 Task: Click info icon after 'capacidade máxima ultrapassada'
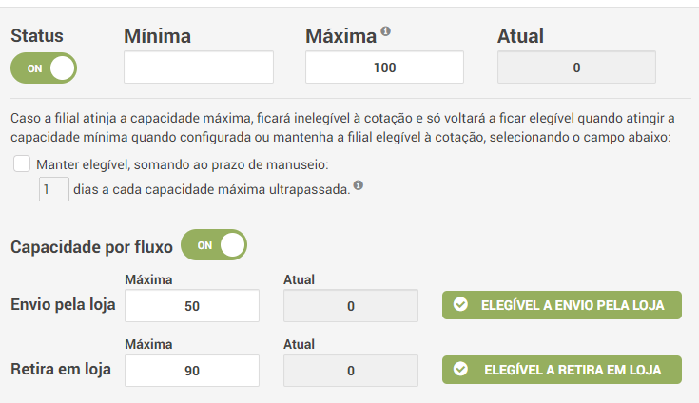click(359, 186)
